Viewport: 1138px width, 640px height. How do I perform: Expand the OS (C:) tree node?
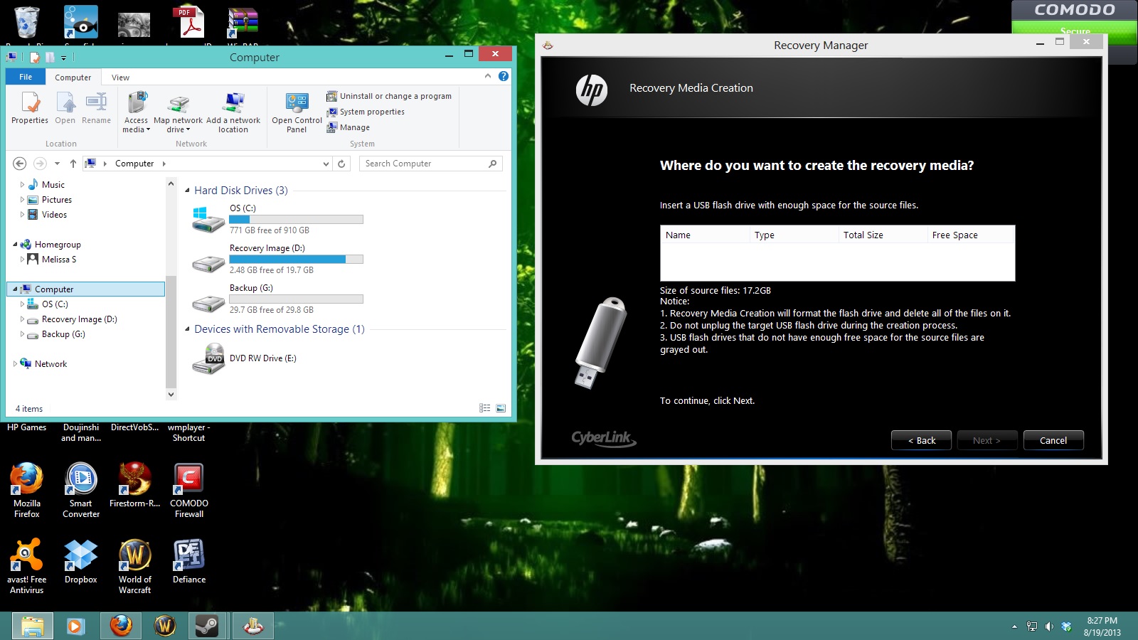pyautogui.click(x=22, y=304)
